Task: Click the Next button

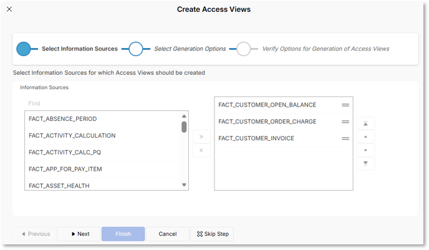Action: [79, 234]
